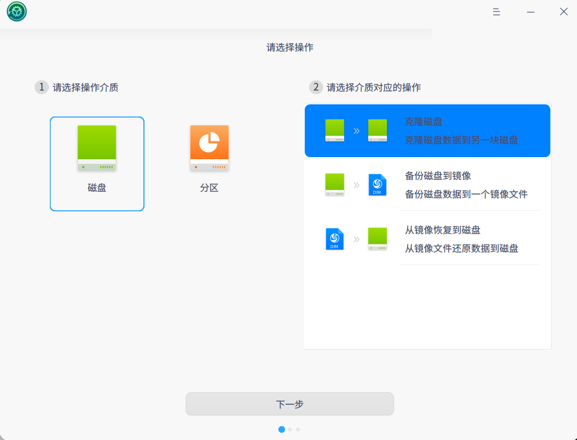Click the DIM image icon in 从镜像恢复到磁盘 row
Screen dimensions: 577x440
[x=335, y=239]
